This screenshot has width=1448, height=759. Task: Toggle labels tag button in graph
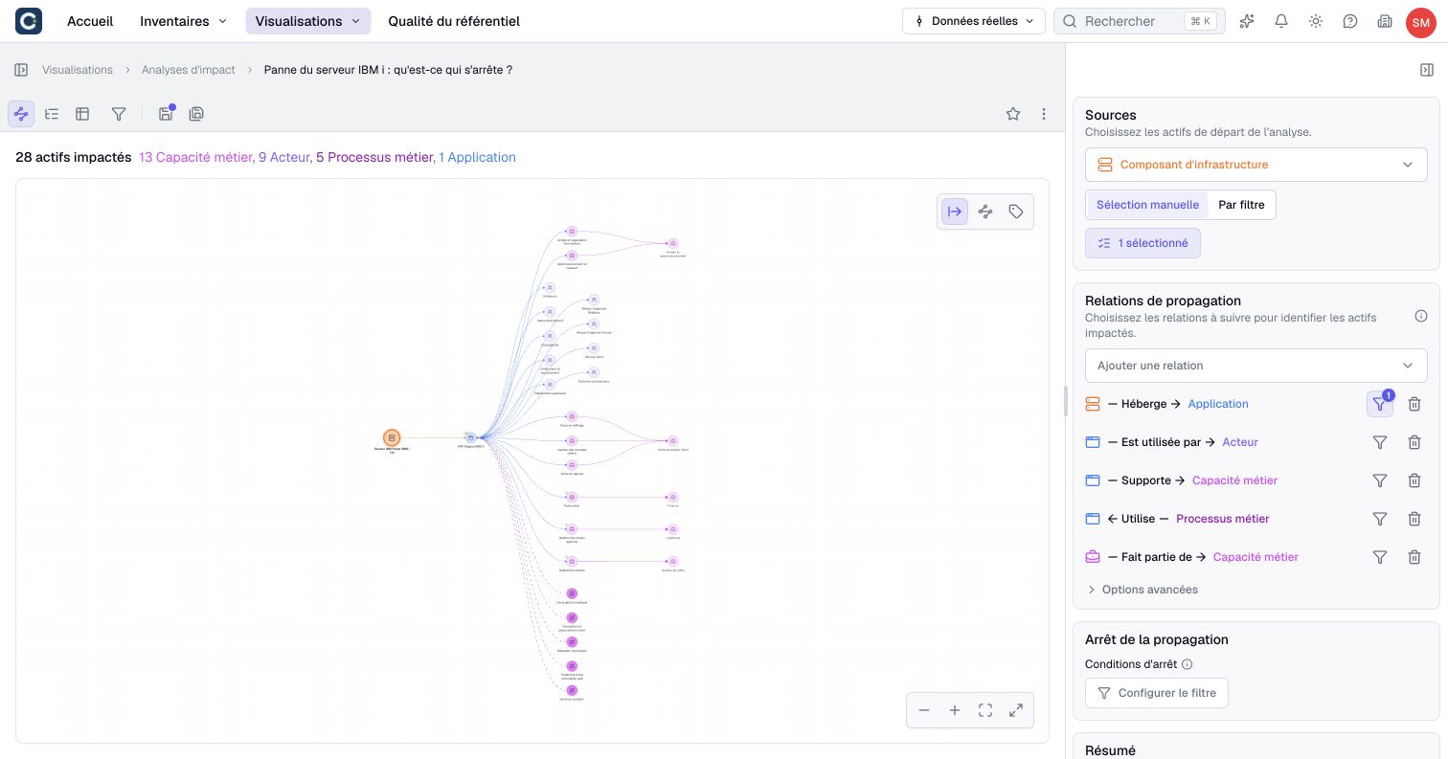click(1016, 212)
